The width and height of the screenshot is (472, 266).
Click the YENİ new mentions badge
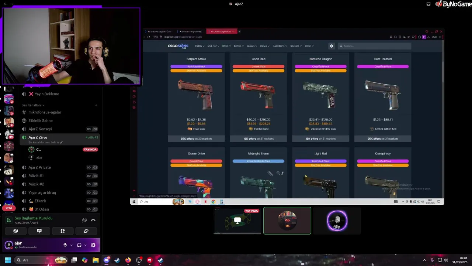[9, 208]
